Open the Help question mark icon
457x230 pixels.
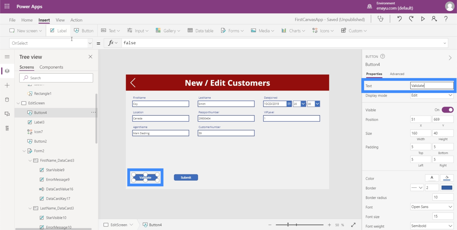tap(446, 19)
